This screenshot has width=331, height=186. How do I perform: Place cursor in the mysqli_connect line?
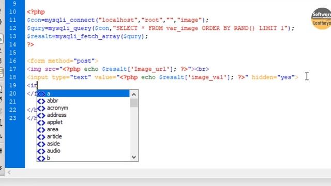click(118, 20)
